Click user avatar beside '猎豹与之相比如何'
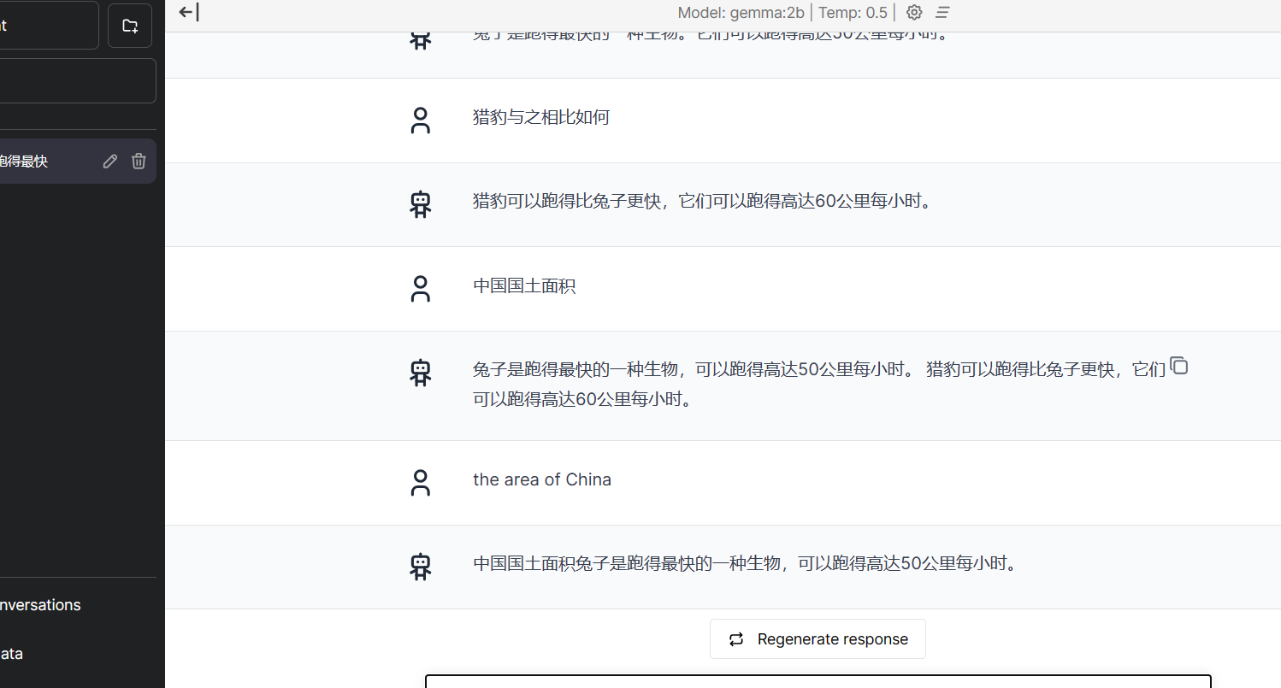This screenshot has height=688, width=1281. click(x=420, y=120)
